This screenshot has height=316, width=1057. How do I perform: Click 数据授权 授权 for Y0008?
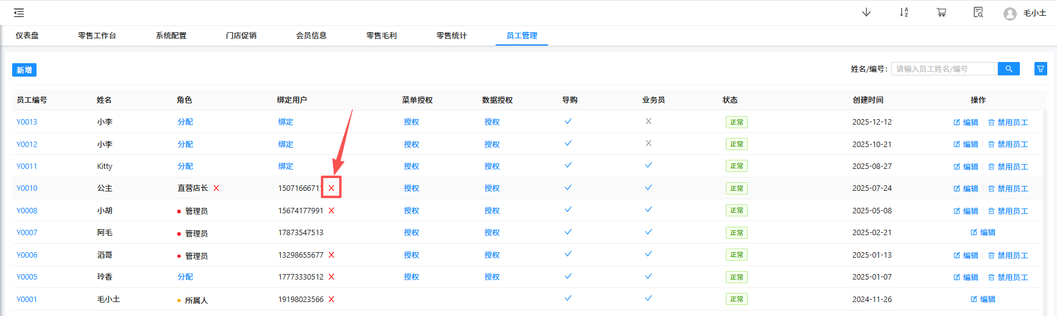(x=492, y=211)
